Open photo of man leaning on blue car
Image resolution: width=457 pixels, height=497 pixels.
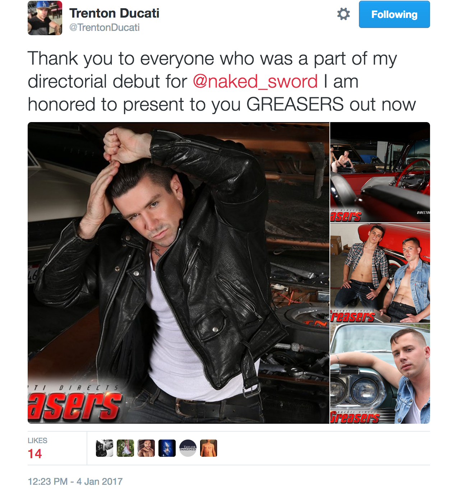click(x=380, y=374)
